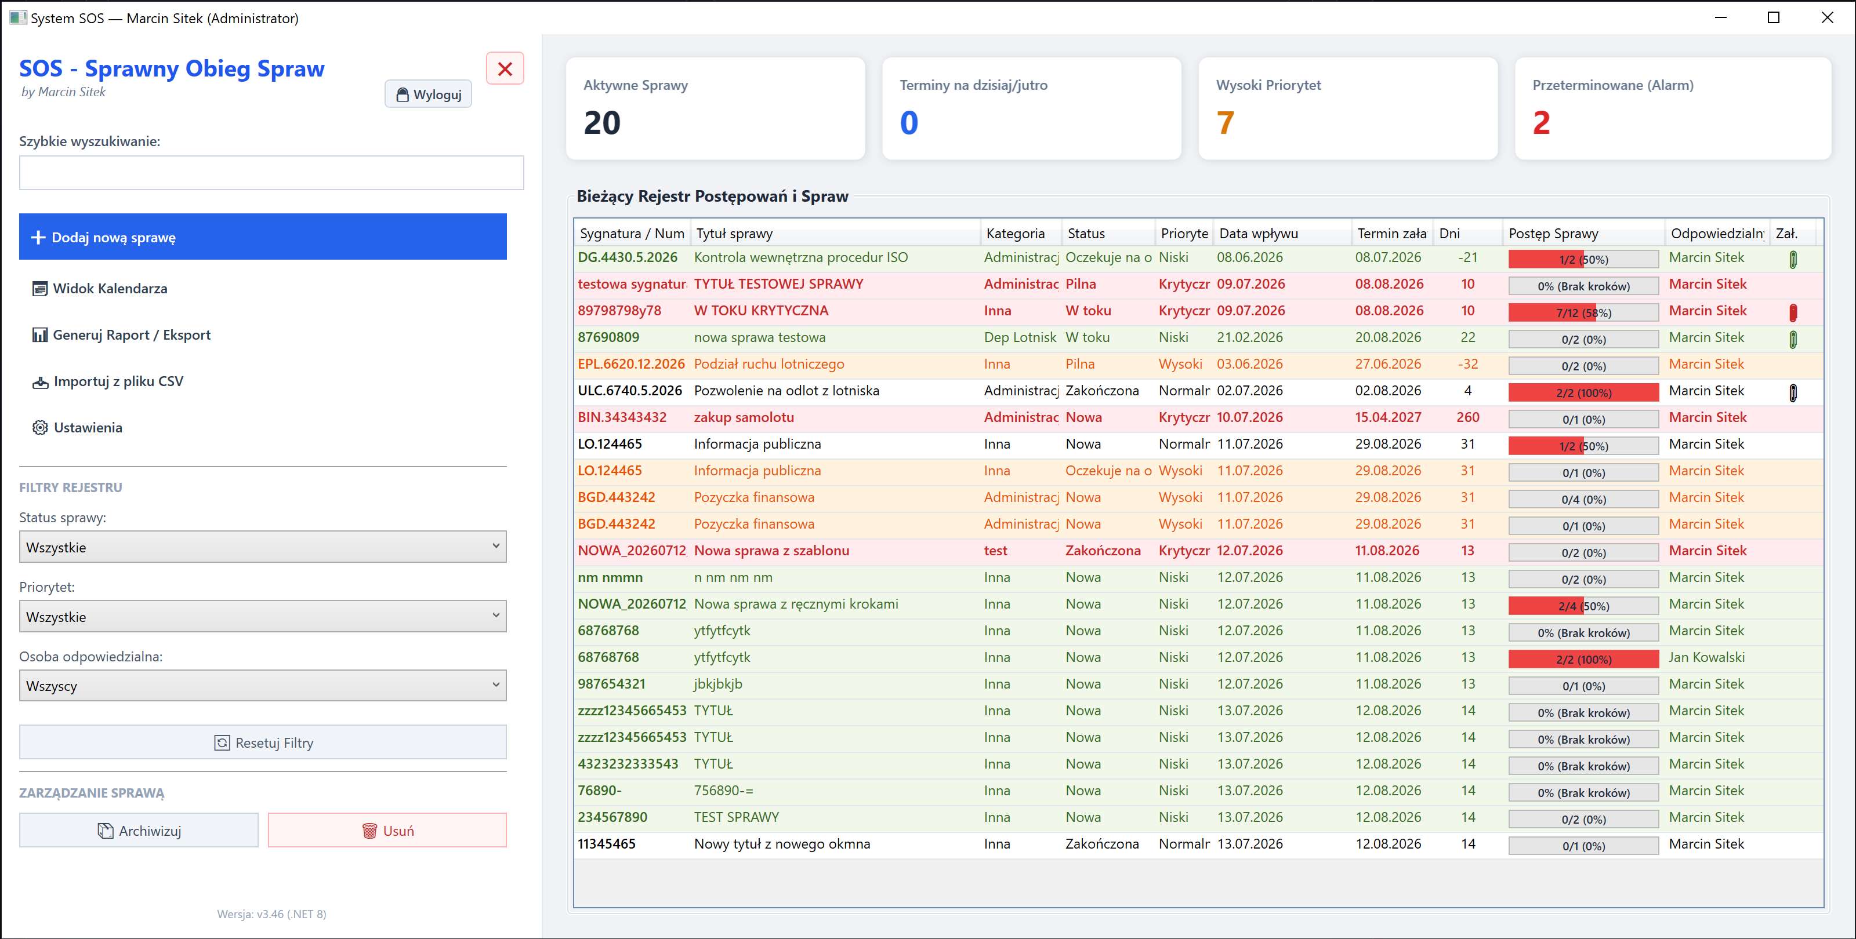Expand the Status sprawy dropdown

pyautogui.click(x=263, y=547)
